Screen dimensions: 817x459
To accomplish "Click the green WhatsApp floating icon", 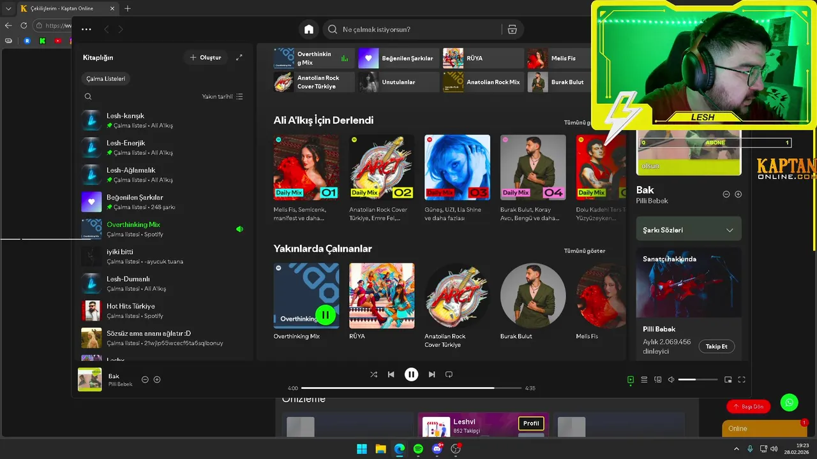I will point(790,402).
